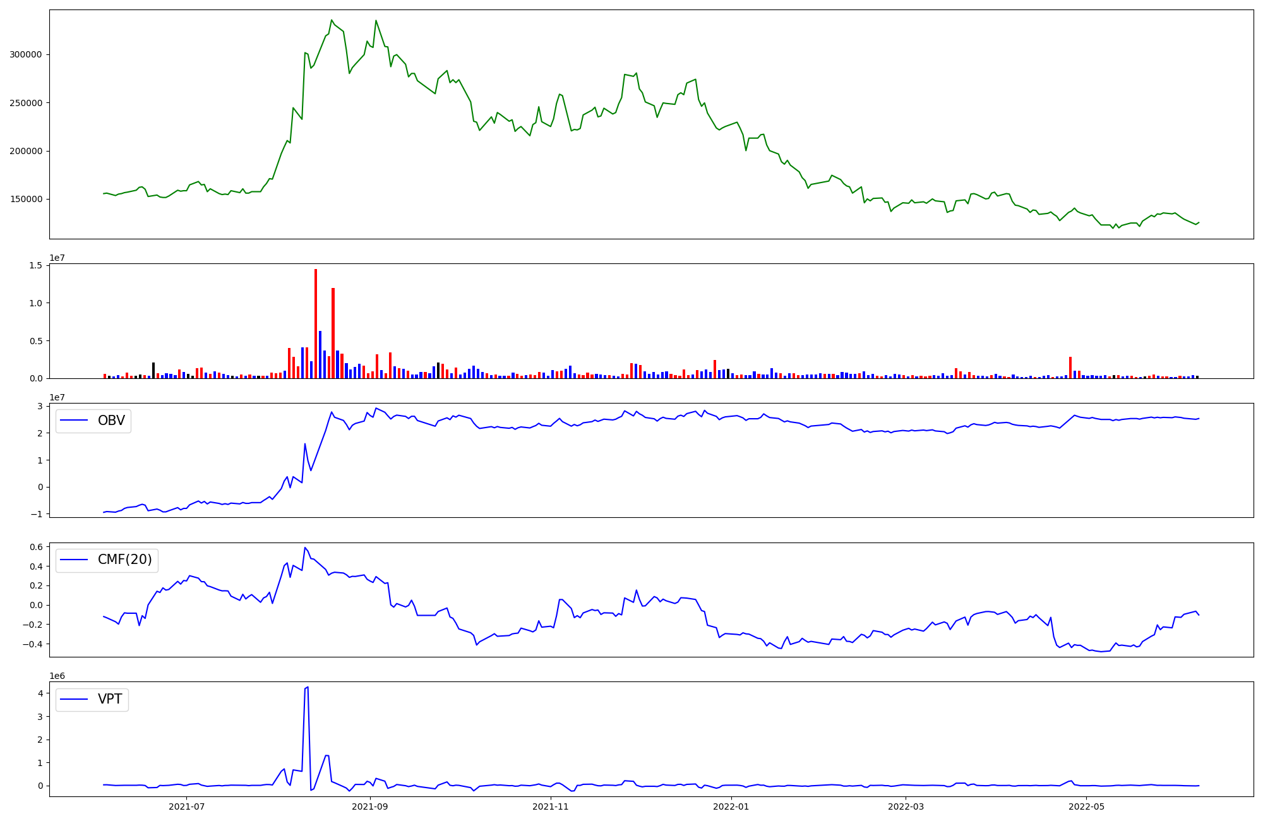1263x821 pixels.
Task: Click the blue line sample in OBV legend
Action: 75,421
